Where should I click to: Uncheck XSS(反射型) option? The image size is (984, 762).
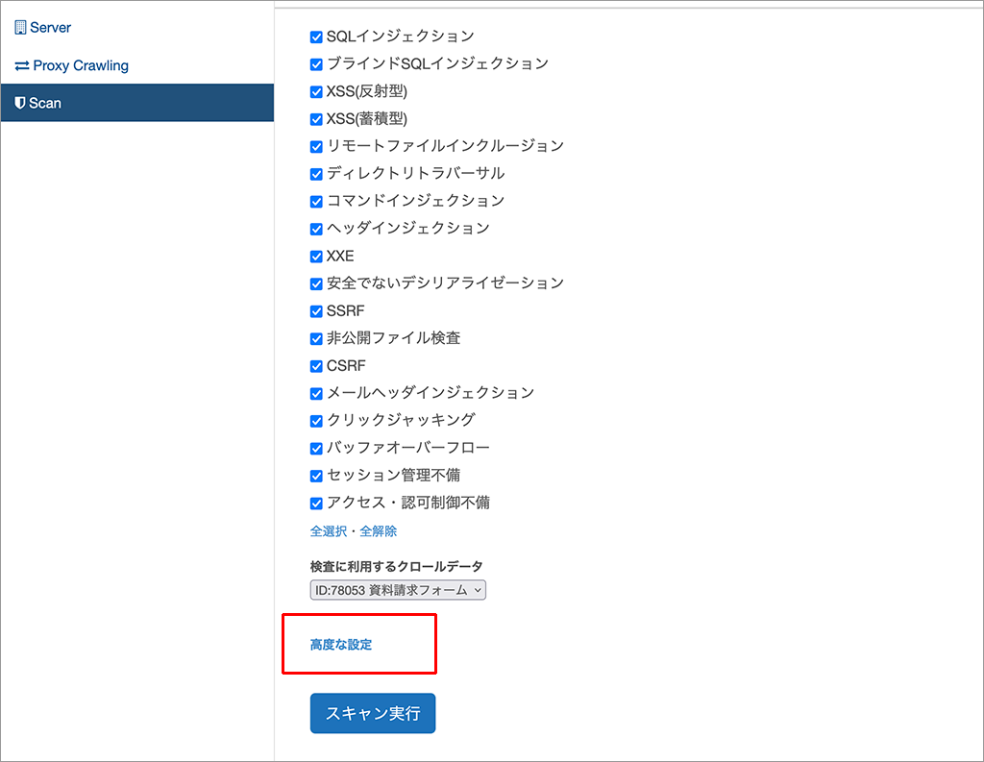pos(316,91)
